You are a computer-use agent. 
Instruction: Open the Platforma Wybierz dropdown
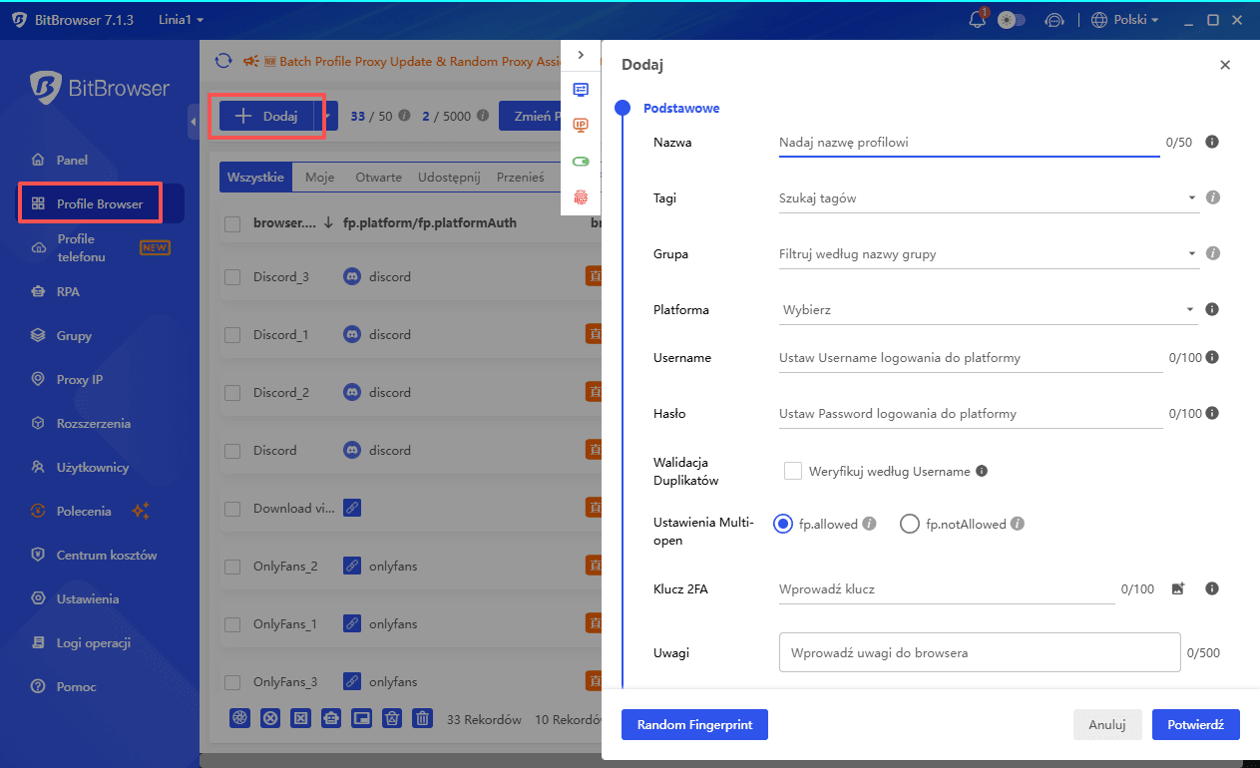(x=988, y=309)
